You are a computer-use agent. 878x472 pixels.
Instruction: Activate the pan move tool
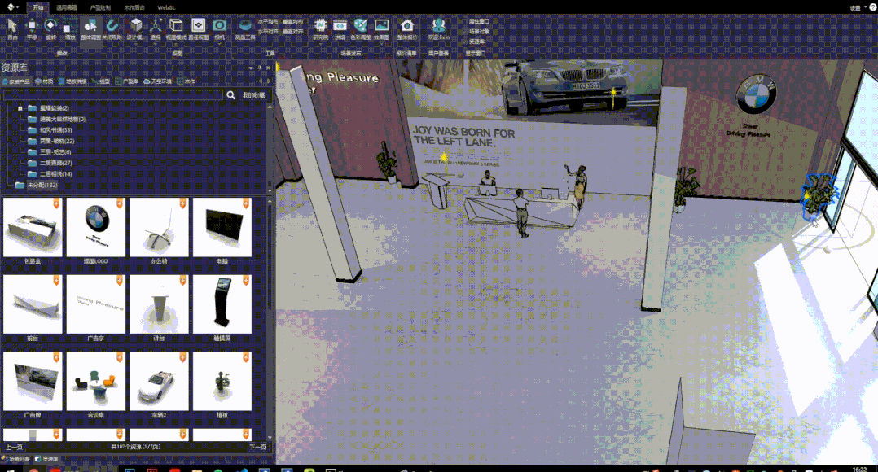(x=32, y=26)
